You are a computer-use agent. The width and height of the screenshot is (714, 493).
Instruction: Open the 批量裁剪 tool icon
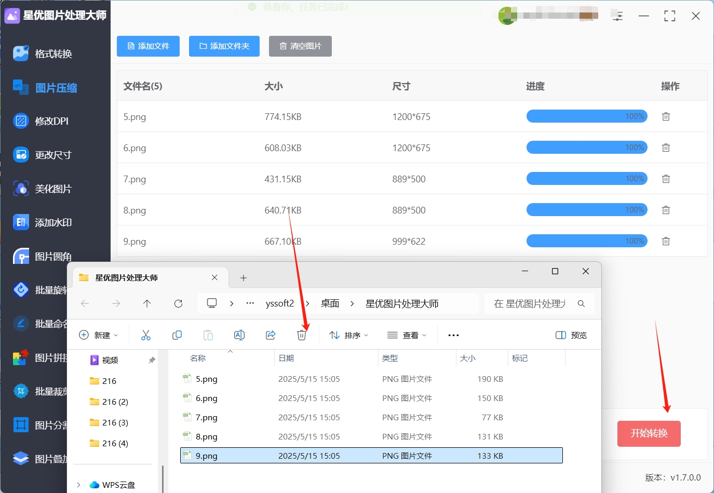click(x=21, y=391)
